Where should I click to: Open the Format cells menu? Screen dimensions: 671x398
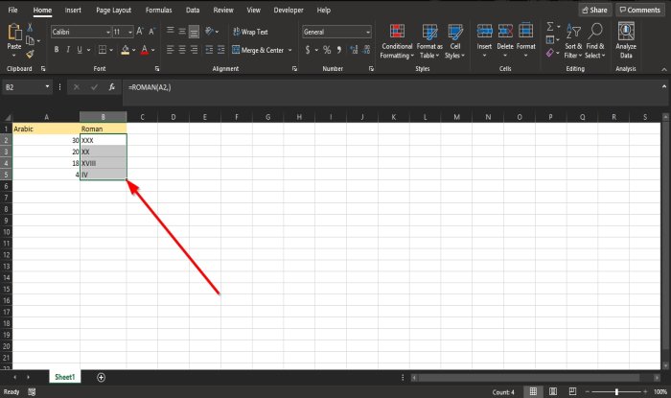pos(526,40)
